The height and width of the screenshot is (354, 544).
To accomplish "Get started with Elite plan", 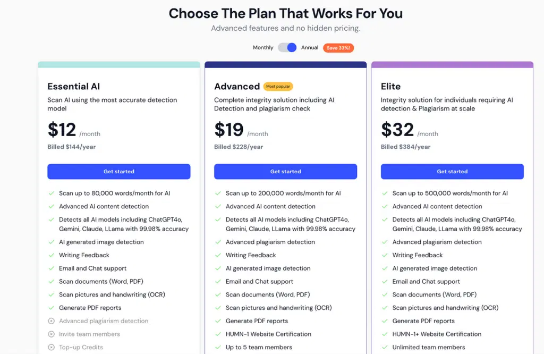I will click(452, 171).
